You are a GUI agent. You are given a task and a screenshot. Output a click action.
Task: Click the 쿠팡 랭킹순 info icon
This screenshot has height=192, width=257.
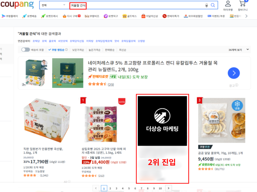pos(66,50)
